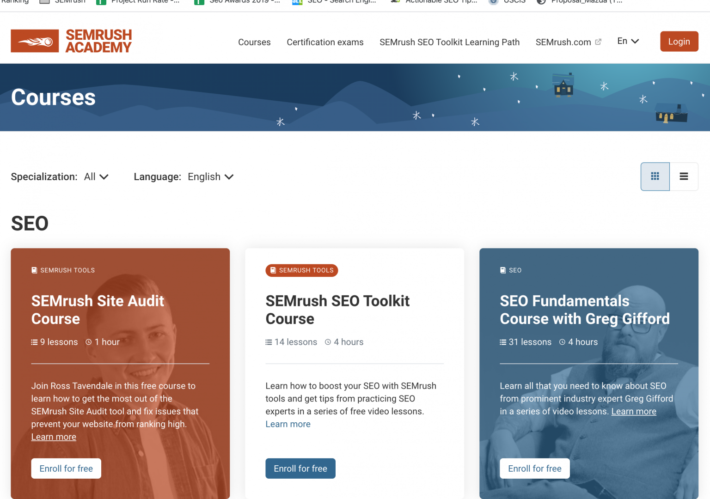The width and height of the screenshot is (710, 499).
Task: Switch to list view layout
Action: pyautogui.click(x=684, y=176)
